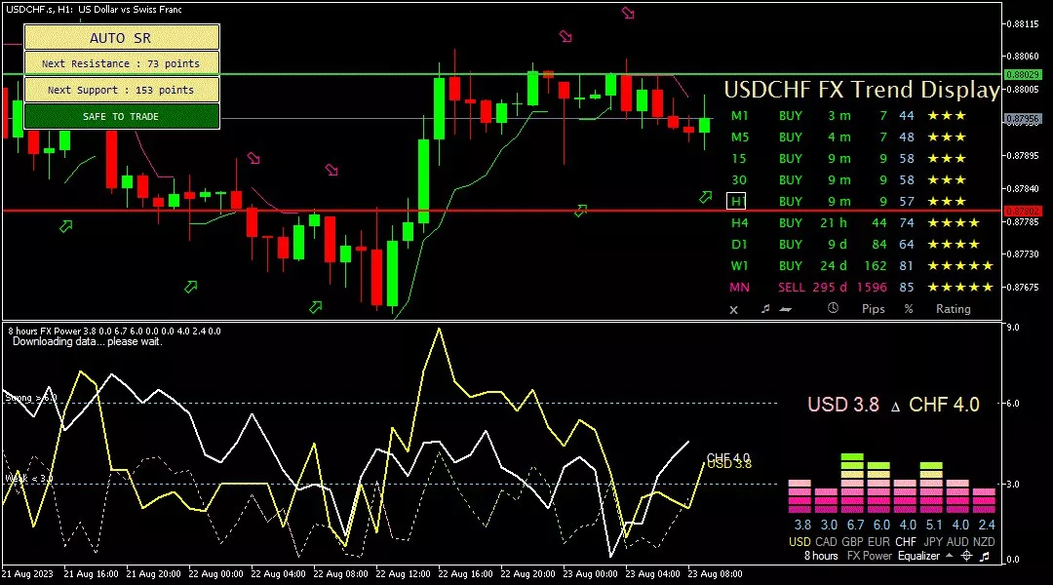The height and width of the screenshot is (585, 1053).
Task: Click the SELL signal in the MN row
Action: tap(791, 287)
